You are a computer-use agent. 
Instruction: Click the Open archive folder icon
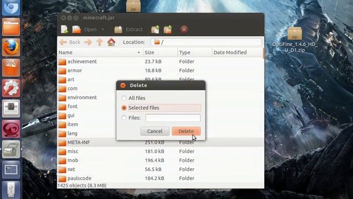click(77, 29)
